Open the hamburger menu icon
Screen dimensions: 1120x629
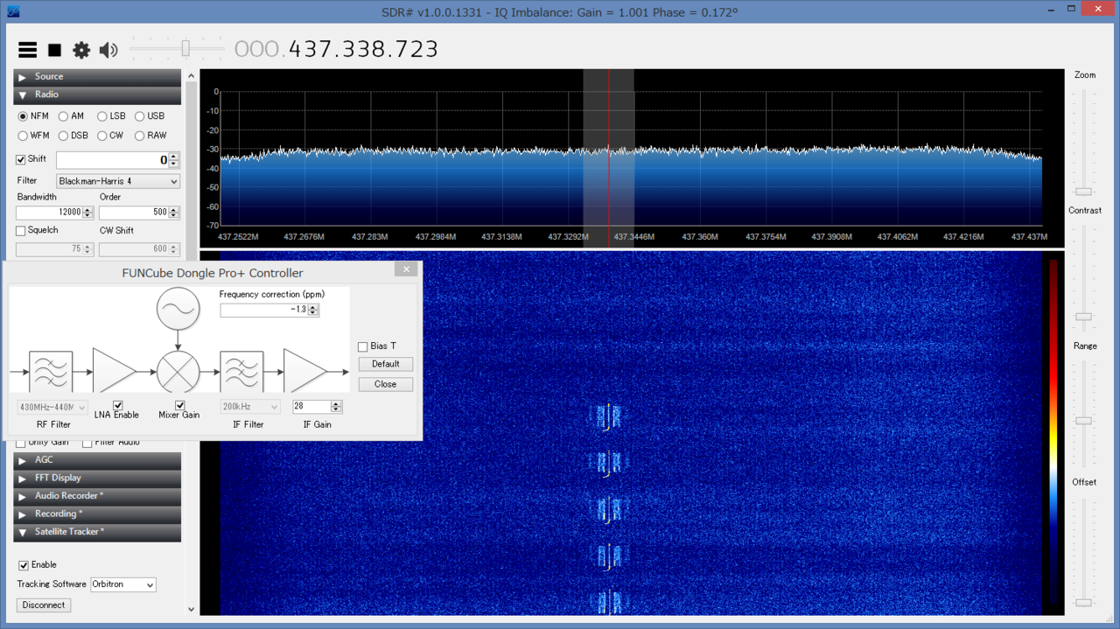tap(28, 50)
